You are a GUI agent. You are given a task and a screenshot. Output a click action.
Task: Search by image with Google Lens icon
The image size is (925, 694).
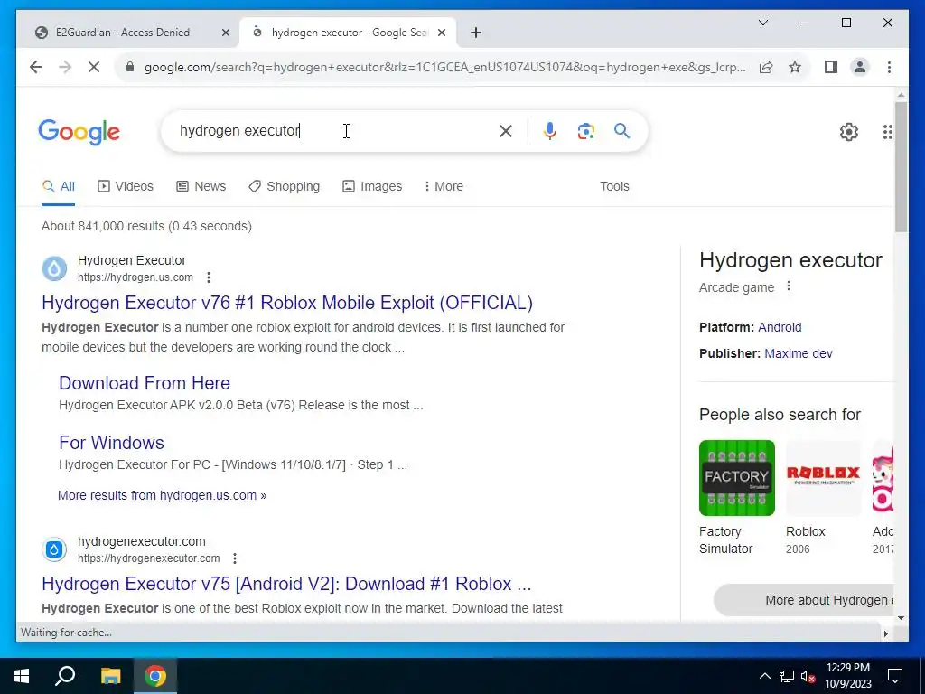point(585,131)
